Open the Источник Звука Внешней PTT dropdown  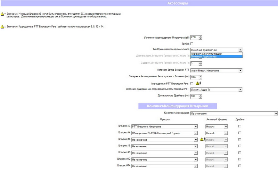coord(240,70)
